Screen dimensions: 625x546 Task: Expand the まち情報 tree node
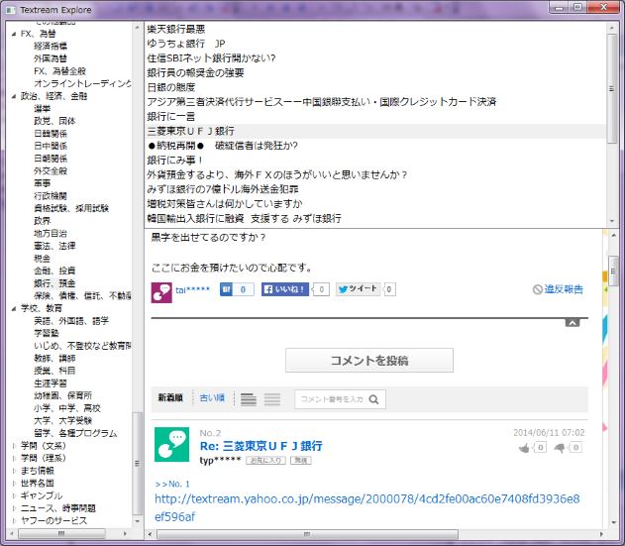(14, 471)
